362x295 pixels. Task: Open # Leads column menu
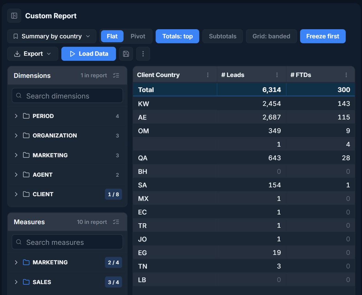point(277,75)
